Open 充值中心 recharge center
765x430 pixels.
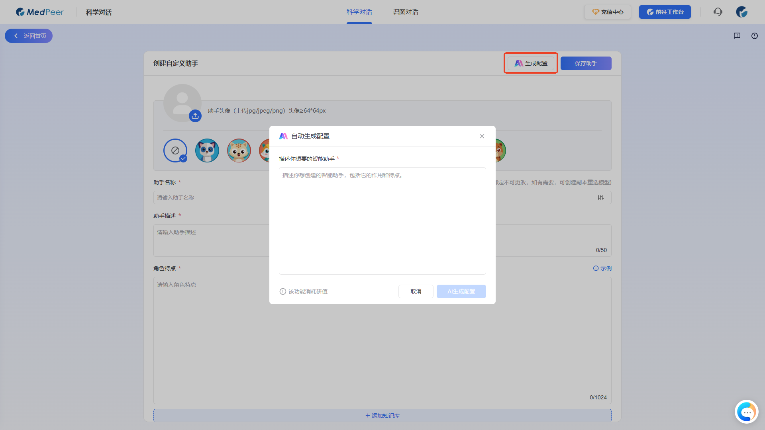tap(607, 12)
